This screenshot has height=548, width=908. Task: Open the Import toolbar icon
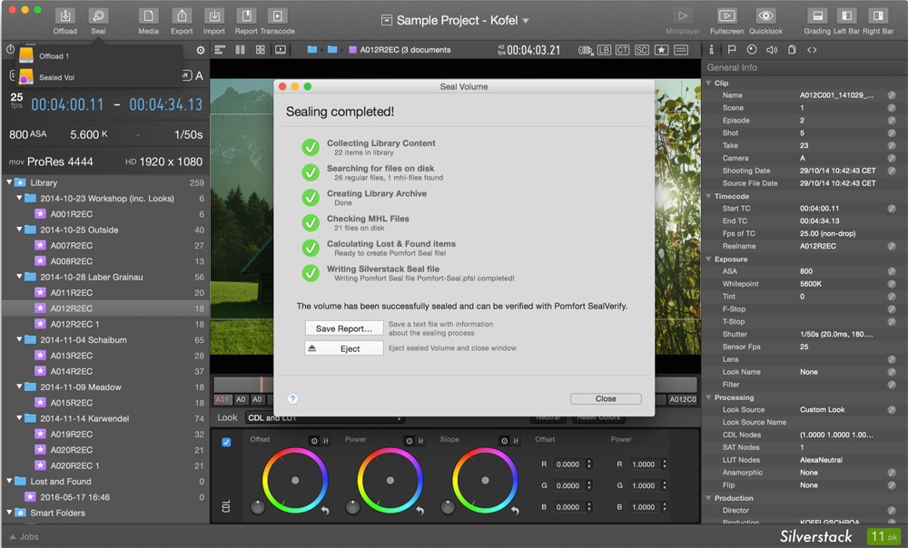click(213, 21)
